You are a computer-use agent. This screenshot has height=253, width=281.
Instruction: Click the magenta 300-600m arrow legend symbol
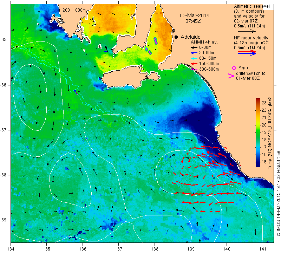194,69
